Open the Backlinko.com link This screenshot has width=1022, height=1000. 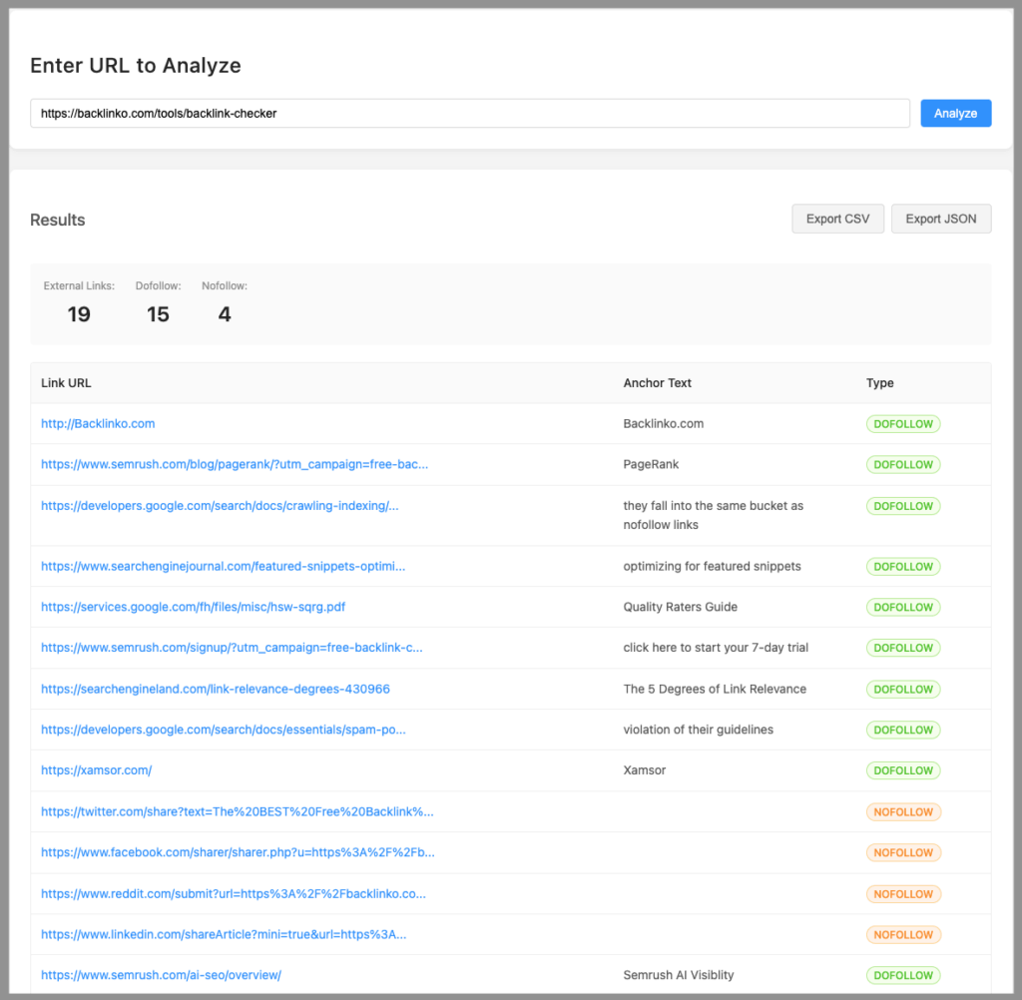point(98,423)
